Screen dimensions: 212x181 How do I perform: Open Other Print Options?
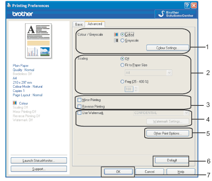click(x=168, y=133)
